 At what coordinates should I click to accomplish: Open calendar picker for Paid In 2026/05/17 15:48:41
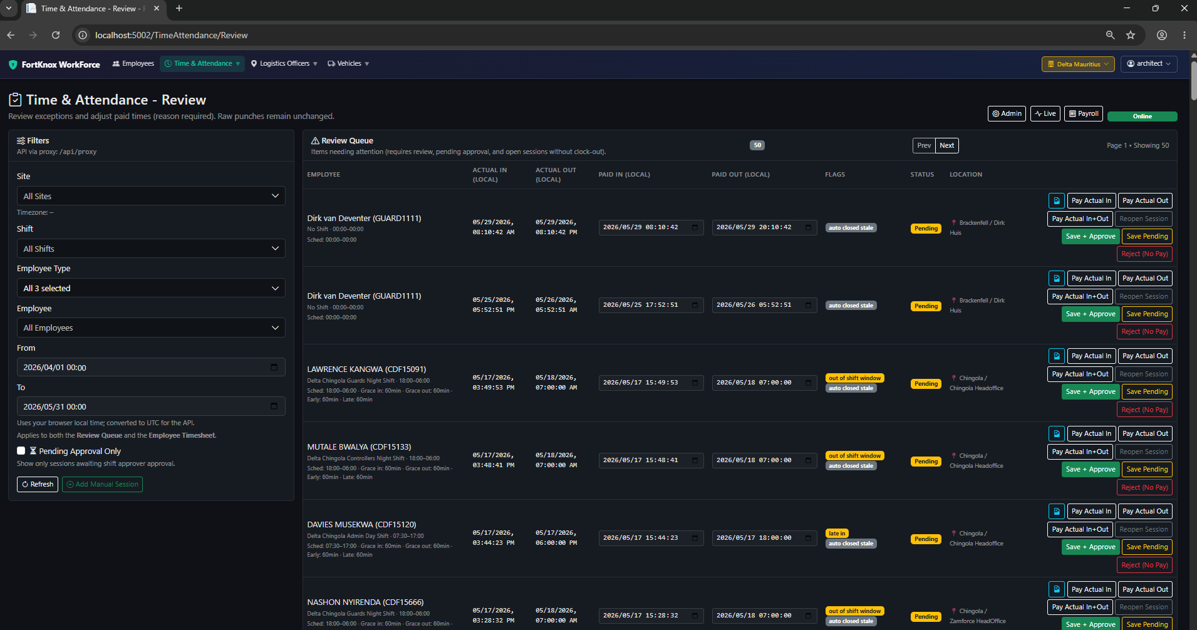[695, 460]
